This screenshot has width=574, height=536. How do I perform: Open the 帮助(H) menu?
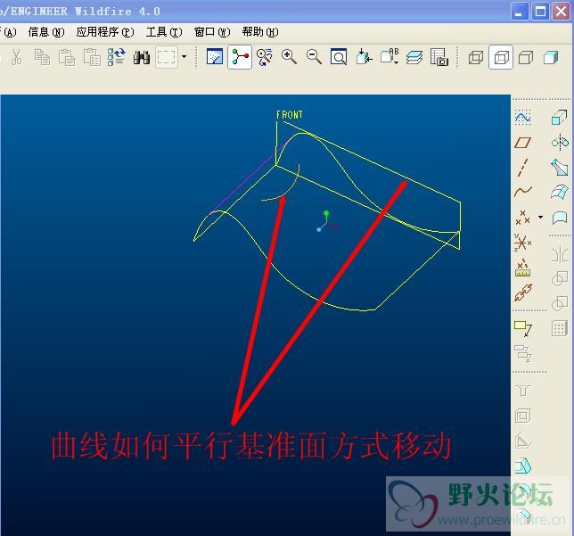260,32
